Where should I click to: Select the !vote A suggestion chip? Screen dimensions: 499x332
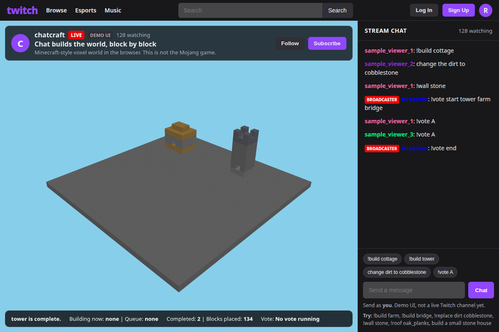coord(445,272)
